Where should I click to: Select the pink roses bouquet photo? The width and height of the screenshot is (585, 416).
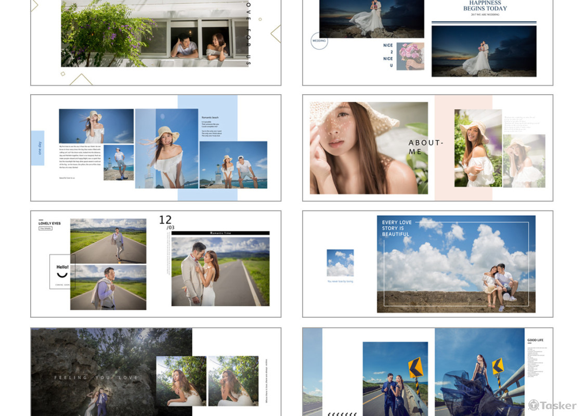[x=410, y=56]
